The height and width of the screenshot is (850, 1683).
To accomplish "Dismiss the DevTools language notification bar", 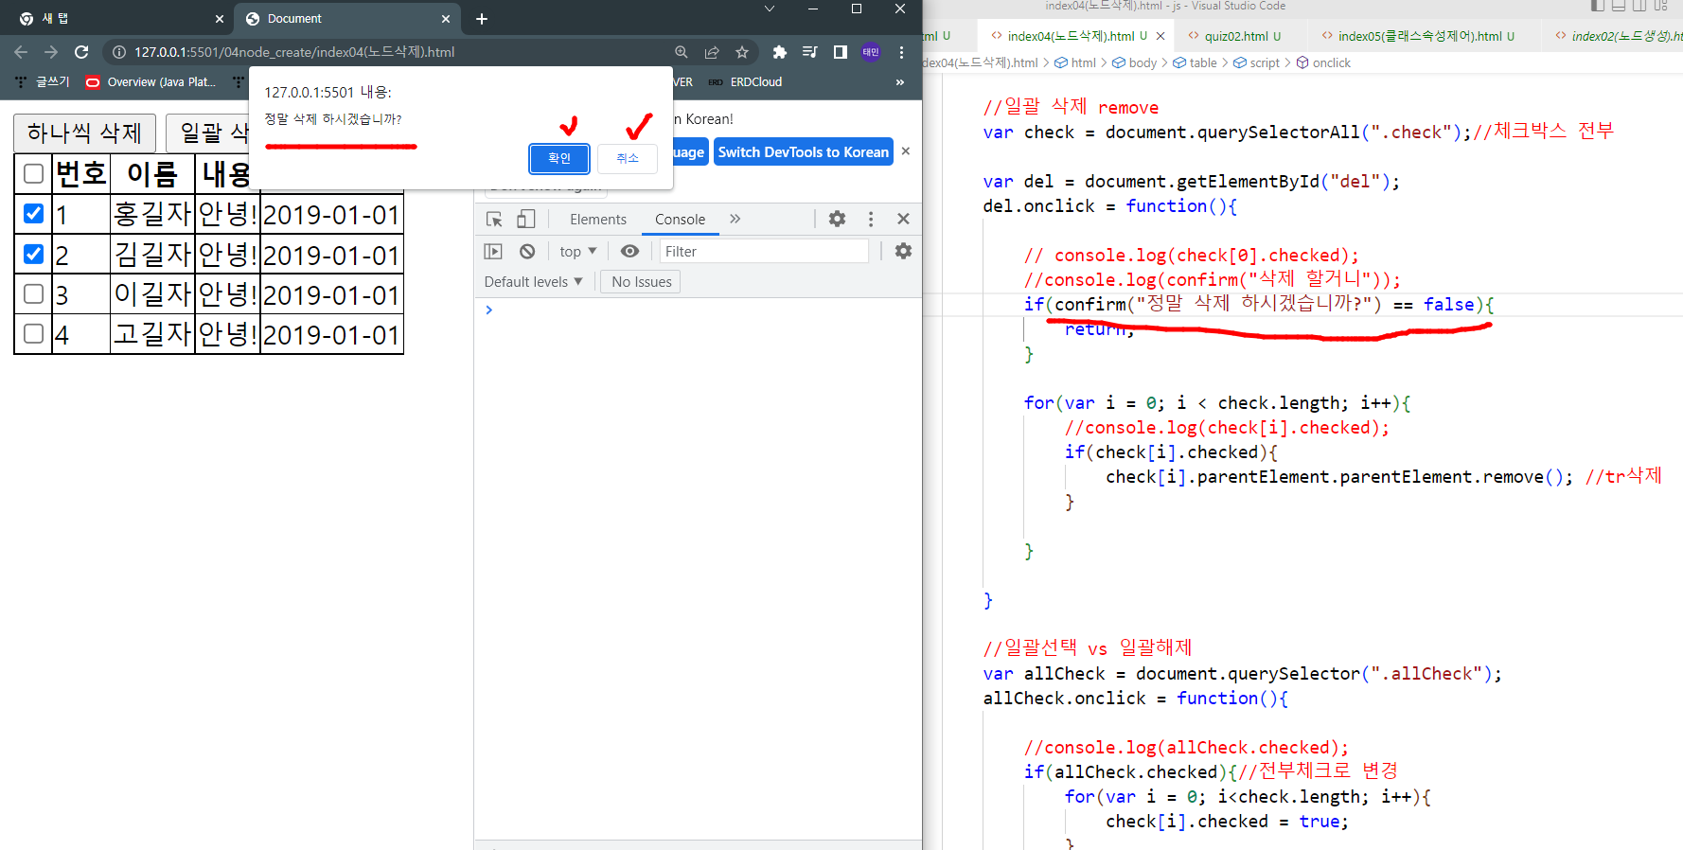I will [x=906, y=151].
